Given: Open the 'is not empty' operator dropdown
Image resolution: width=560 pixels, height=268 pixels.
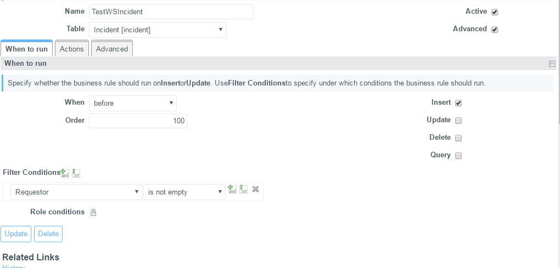Looking at the screenshot, I should pos(184,192).
